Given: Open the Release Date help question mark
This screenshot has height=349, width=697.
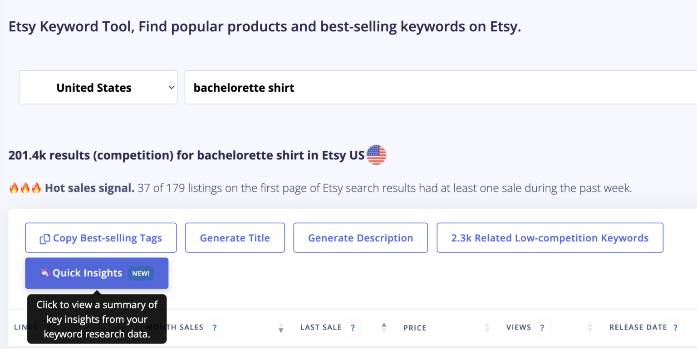Looking at the screenshot, I should tap(675, 328).
